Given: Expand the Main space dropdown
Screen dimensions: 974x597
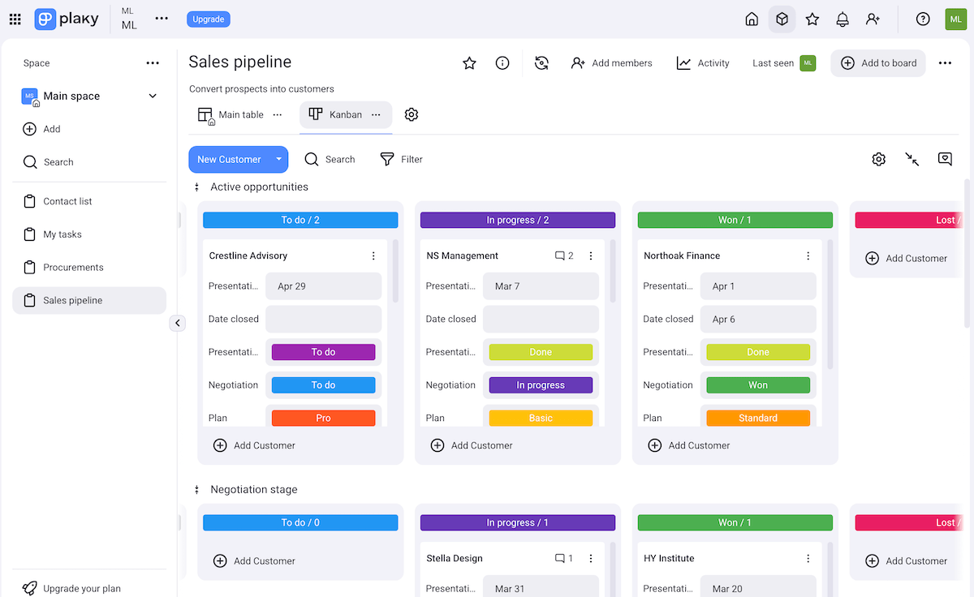Looking at the screenshot, I should pos(153,97).
